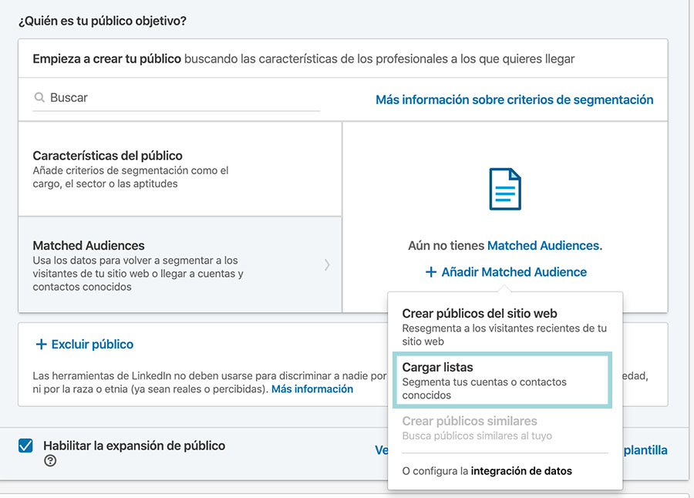Click the question mark help icon below expansion setting

click(50, 461)
